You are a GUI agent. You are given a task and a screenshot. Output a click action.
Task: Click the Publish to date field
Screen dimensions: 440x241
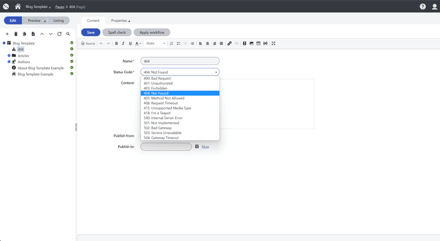[166, 146]
